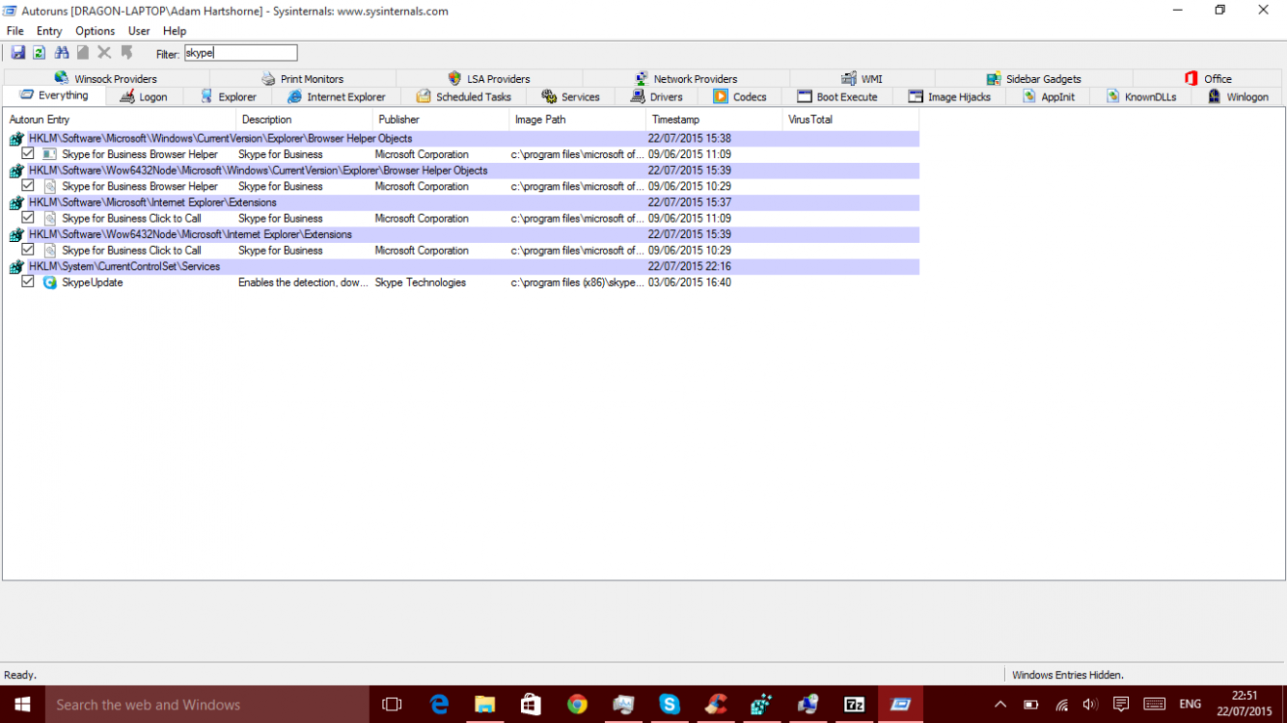Switch to the Logon tab
The image size is (1287, 723).
(143, 96)
